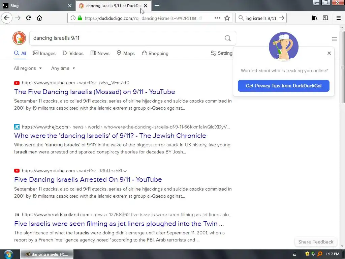Close the dancing israelis DuckDuckGo tab

(x=146, y=6)
